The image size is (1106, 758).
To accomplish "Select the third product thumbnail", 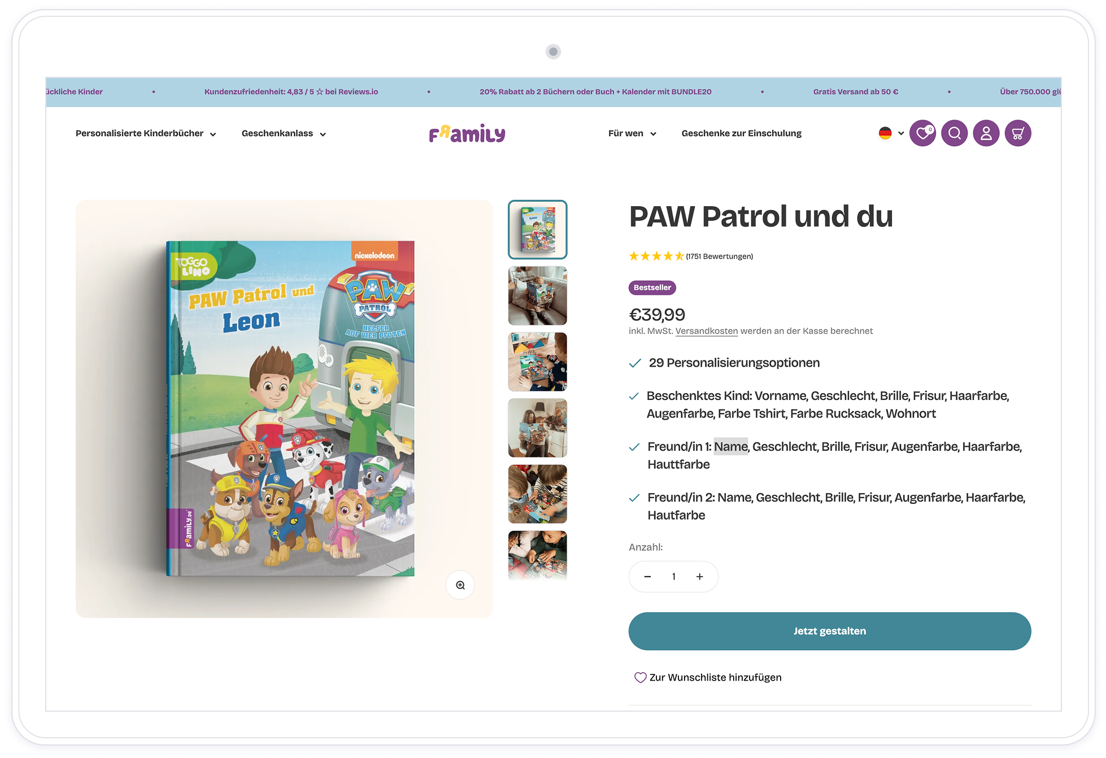I will click(x=538, y=362).
